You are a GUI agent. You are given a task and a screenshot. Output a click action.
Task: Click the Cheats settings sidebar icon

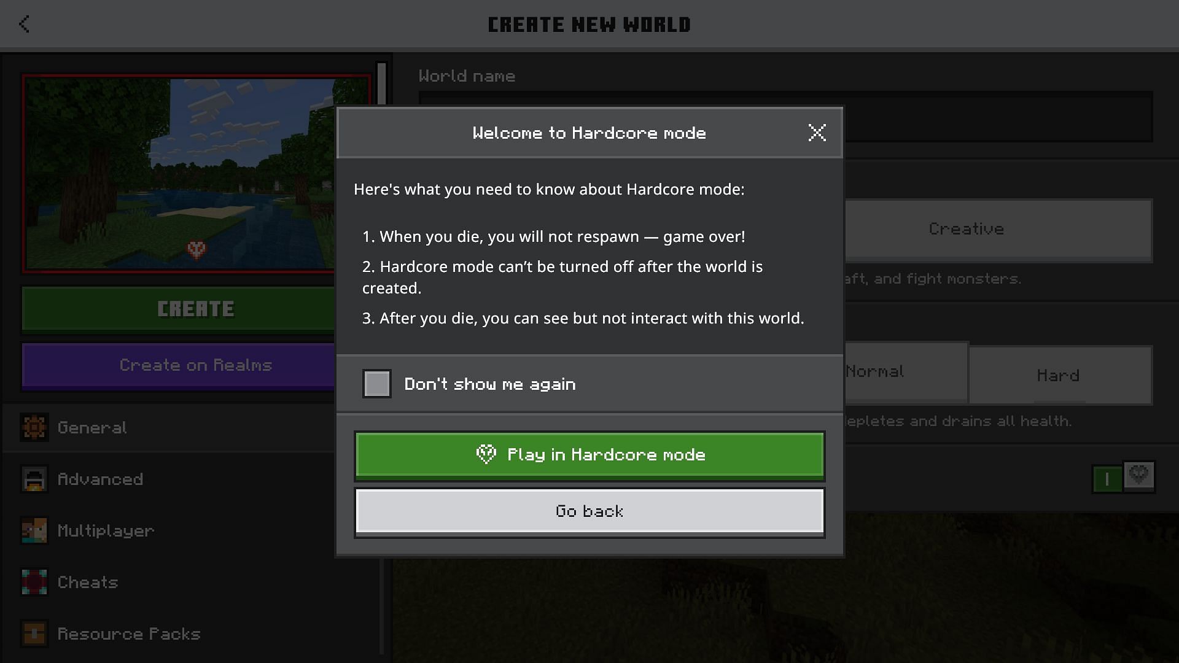pyautogui.click(x=33, y=581)
